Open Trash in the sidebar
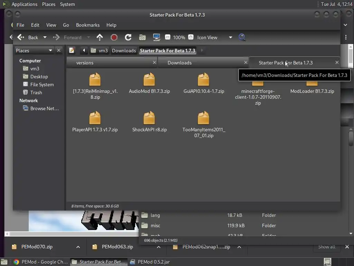The height and width of the screenshot is (266, 354). [x=36, y=92]
